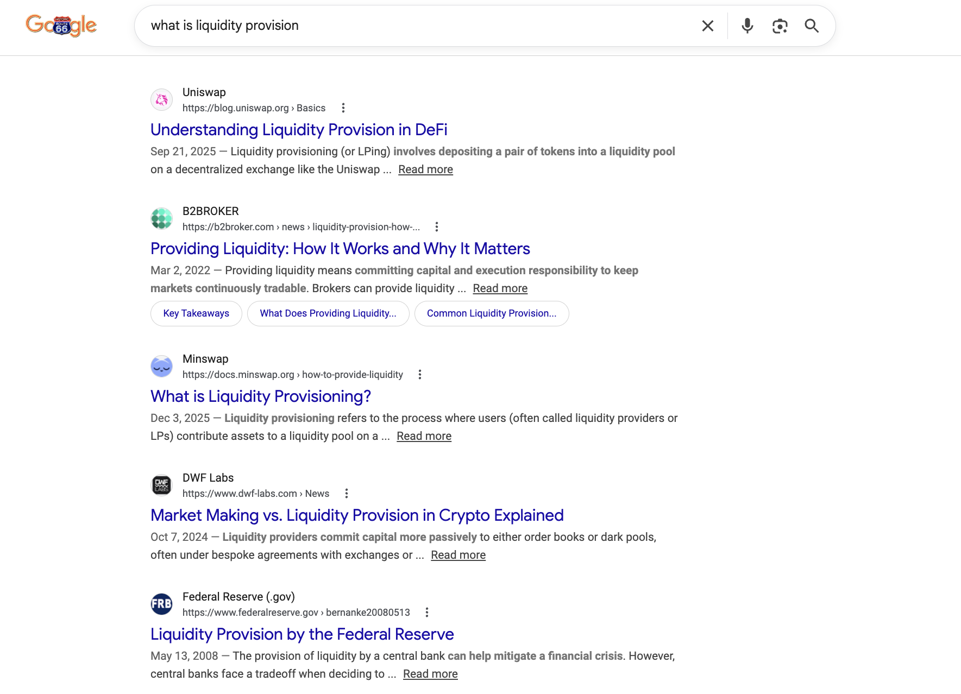This screenshot has width=961, height=694.
Task: Open "Providing Liquidity: How It Works and Why It Matters"
Action: pyautogui.click(x=340, y=249)
